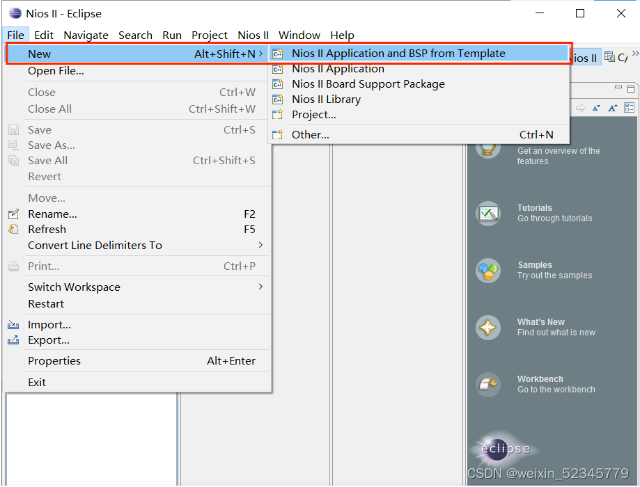Choose Nios II Board Support Package
The image size is (640, 487).
[419, 84]
